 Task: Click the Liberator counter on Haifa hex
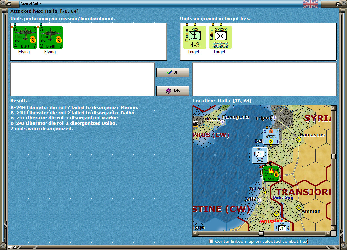[x=271, y=174]
